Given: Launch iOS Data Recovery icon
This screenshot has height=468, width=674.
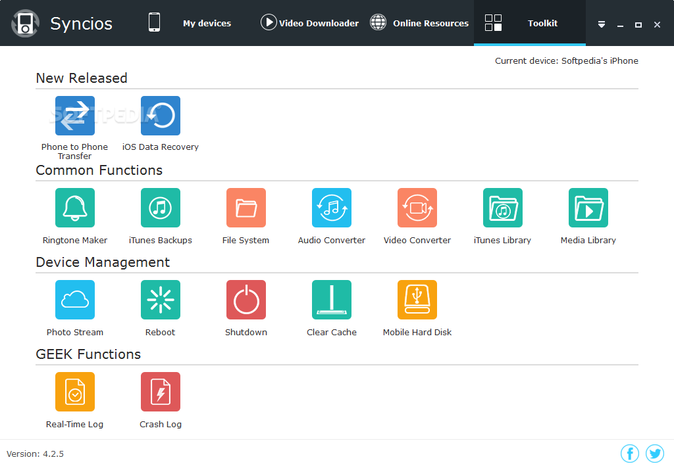Looking at the screenshot, I should (161, 116).
